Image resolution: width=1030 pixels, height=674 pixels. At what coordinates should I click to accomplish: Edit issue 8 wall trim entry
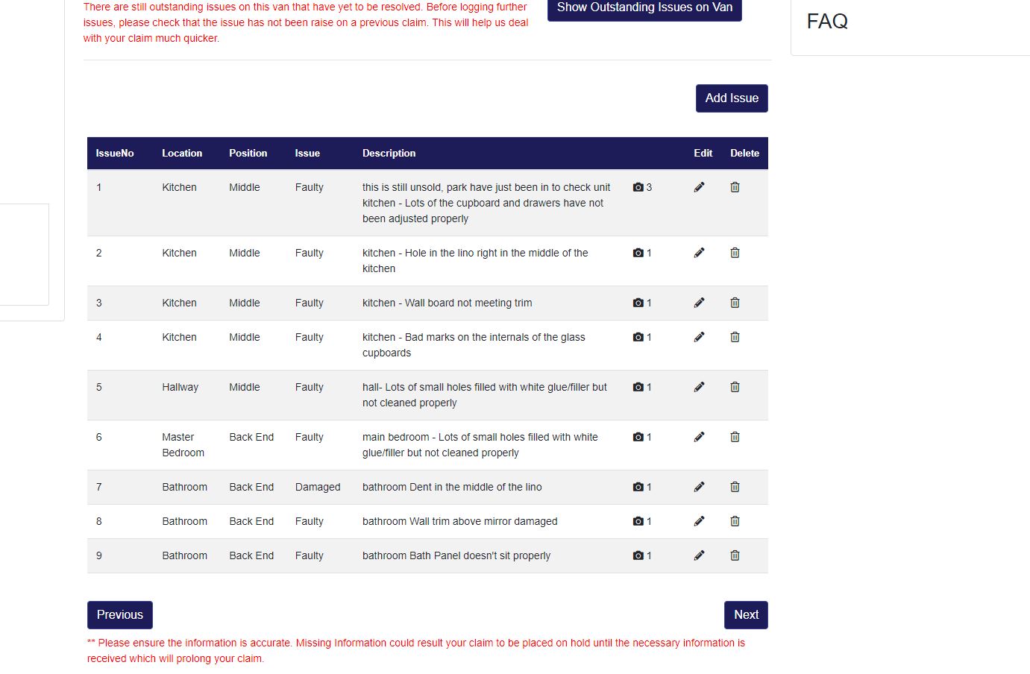(699, 521)
